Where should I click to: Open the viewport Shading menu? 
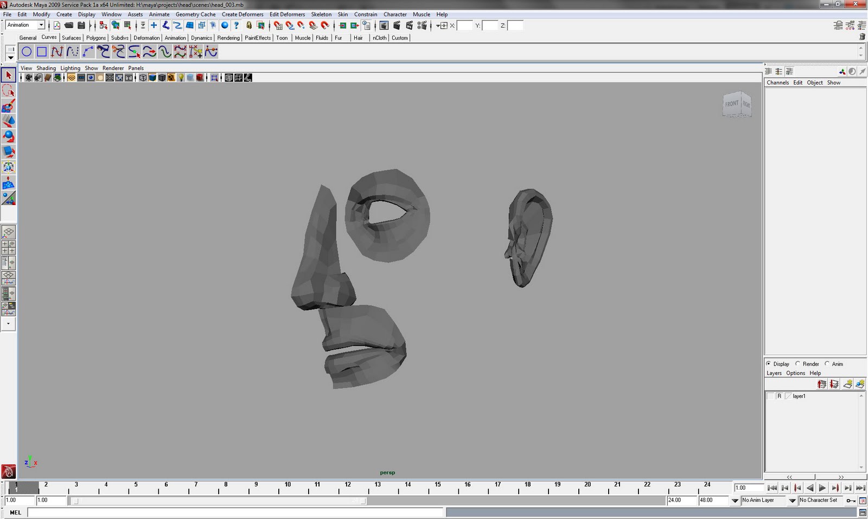click(46, 68)
